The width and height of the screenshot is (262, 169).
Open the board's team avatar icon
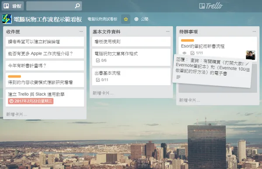pyautogui.click(x=7, y=19)
